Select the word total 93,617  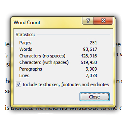pyautogui.click(x=90, y=49)
